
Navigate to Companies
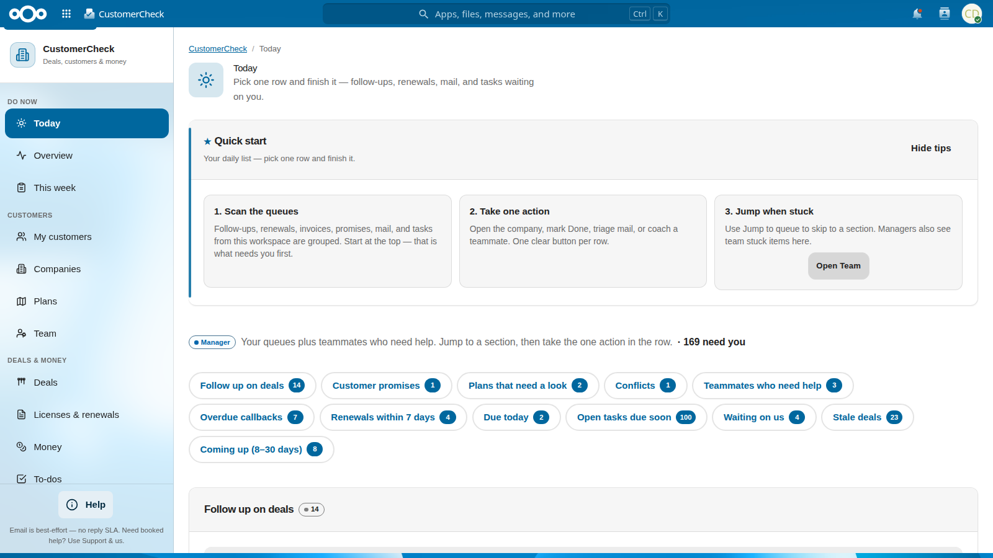pyautogui.click(x=87, y=269)
